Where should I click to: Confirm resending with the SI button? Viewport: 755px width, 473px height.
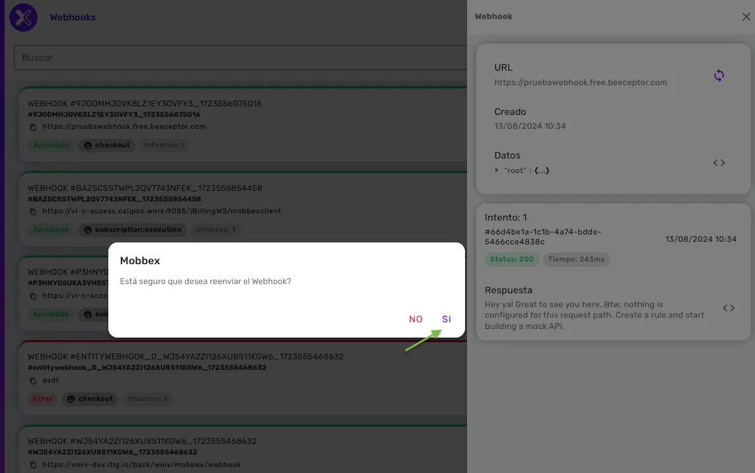(x=447, y=319)
